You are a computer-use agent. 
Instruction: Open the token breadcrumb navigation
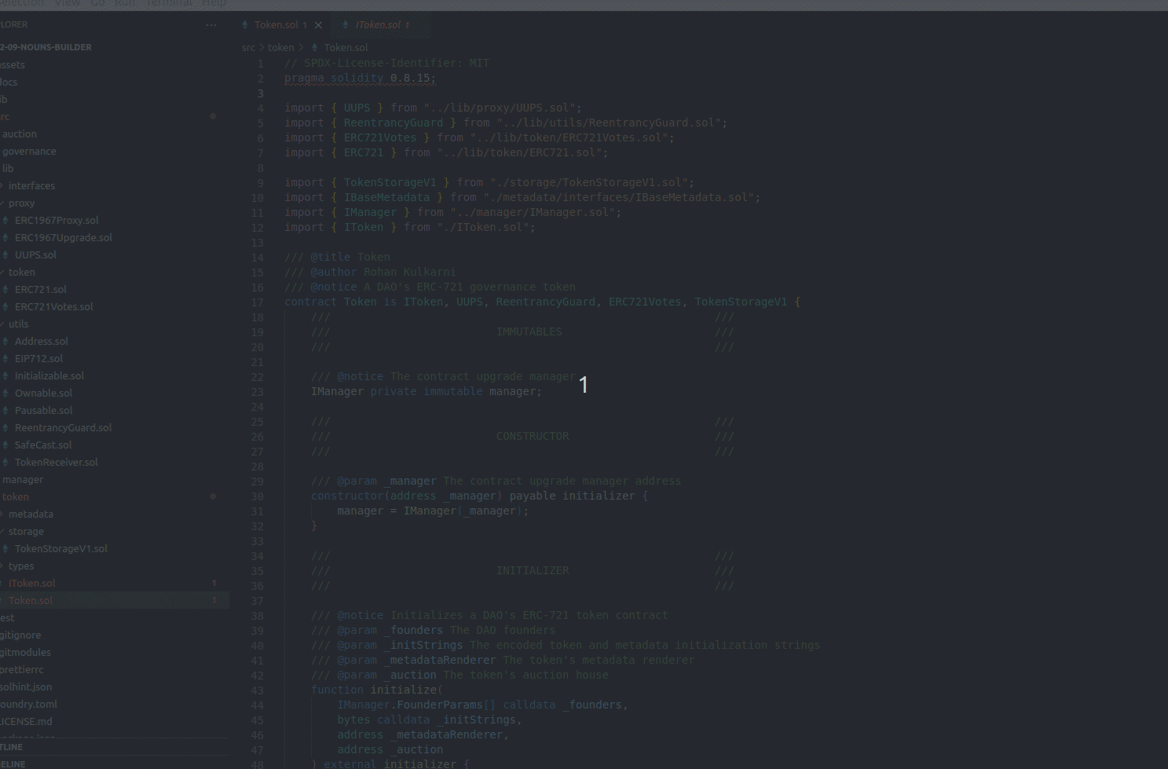point(280,47)
